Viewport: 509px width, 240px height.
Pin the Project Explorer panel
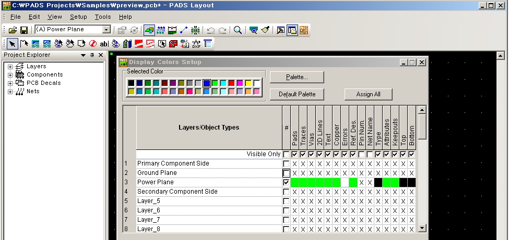tap(92, 55)
